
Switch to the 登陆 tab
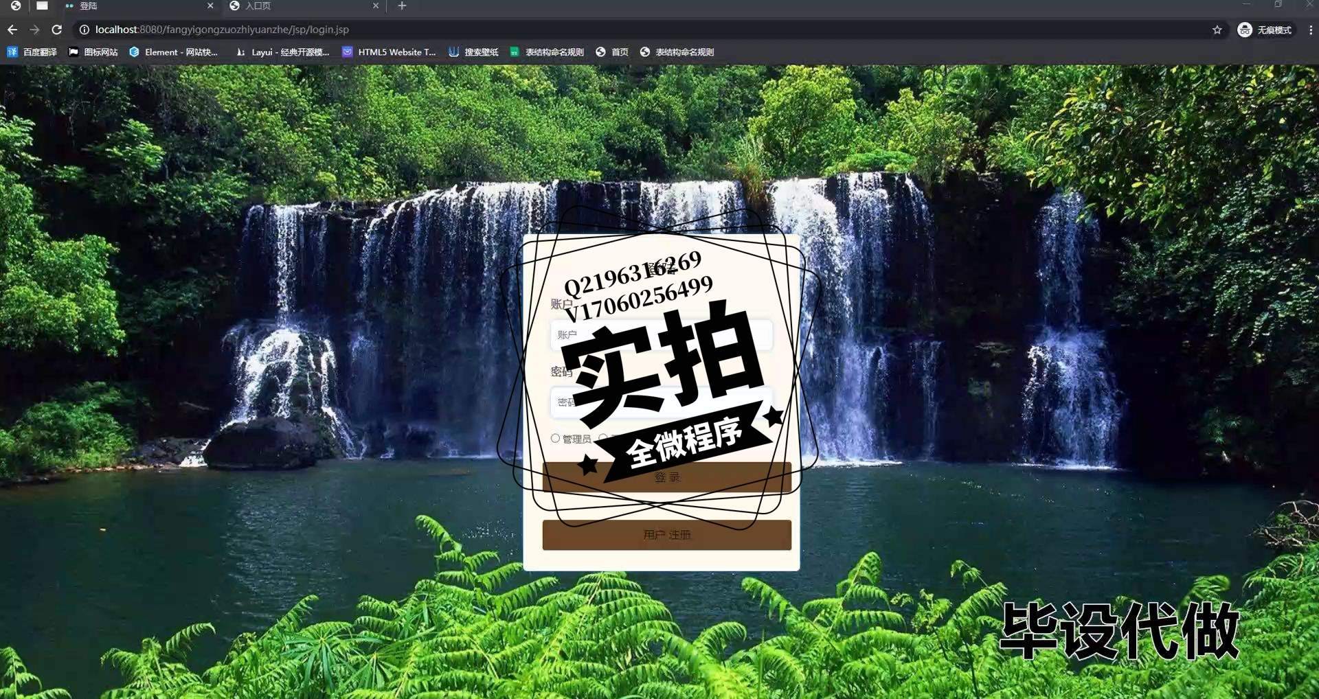(137, 5)
